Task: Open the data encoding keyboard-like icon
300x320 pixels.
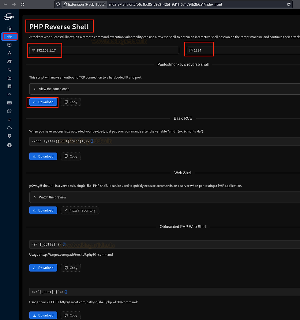Action: [9, 103]
